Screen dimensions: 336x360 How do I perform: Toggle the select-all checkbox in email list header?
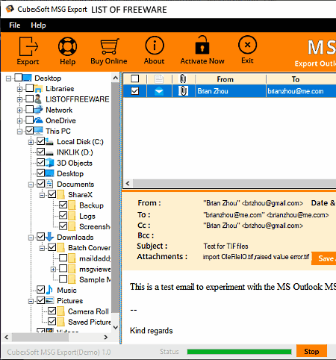tap(135, 79)
